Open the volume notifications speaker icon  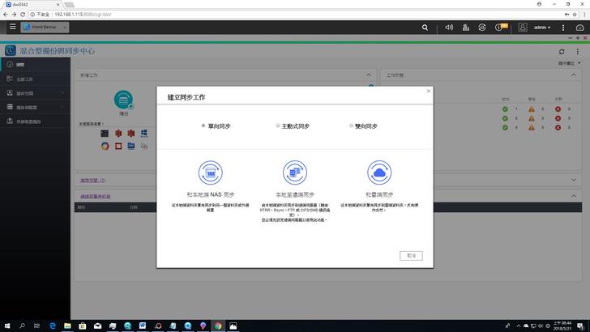tap(449, 27)
